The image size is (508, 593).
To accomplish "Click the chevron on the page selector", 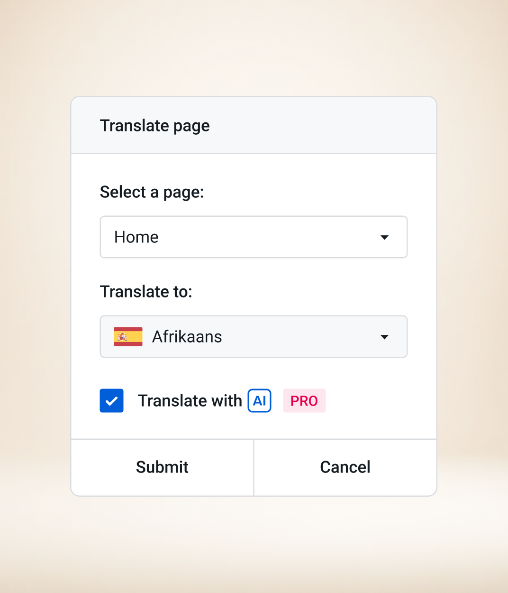I will 384,237.
